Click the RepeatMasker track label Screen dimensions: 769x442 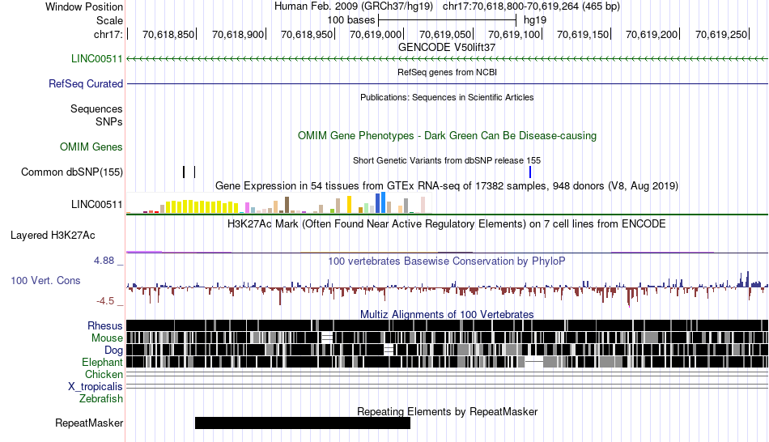(89, 423)
